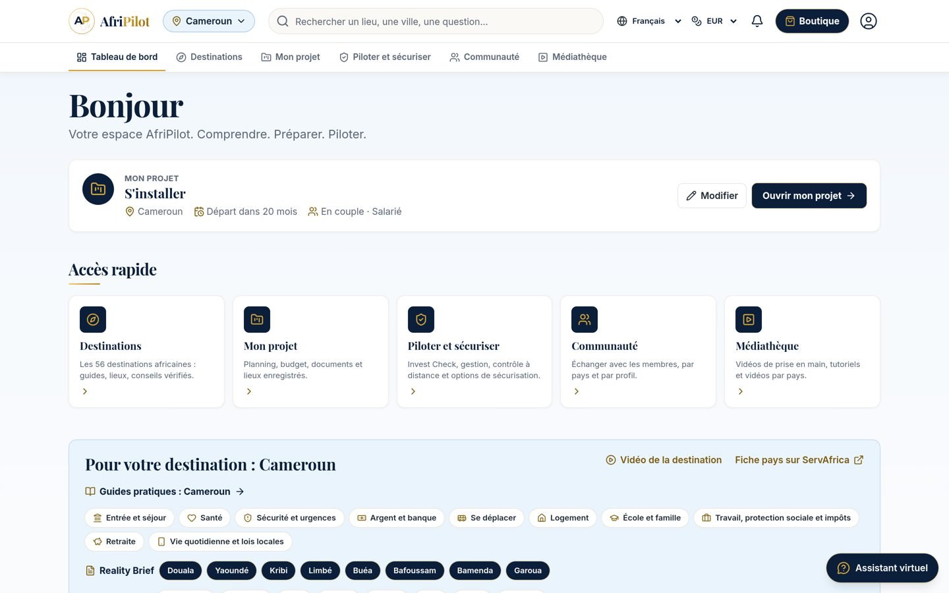Click the Mon projet folder card icon
The width and height of the screenshot is (949, 593).
point(257,320)
